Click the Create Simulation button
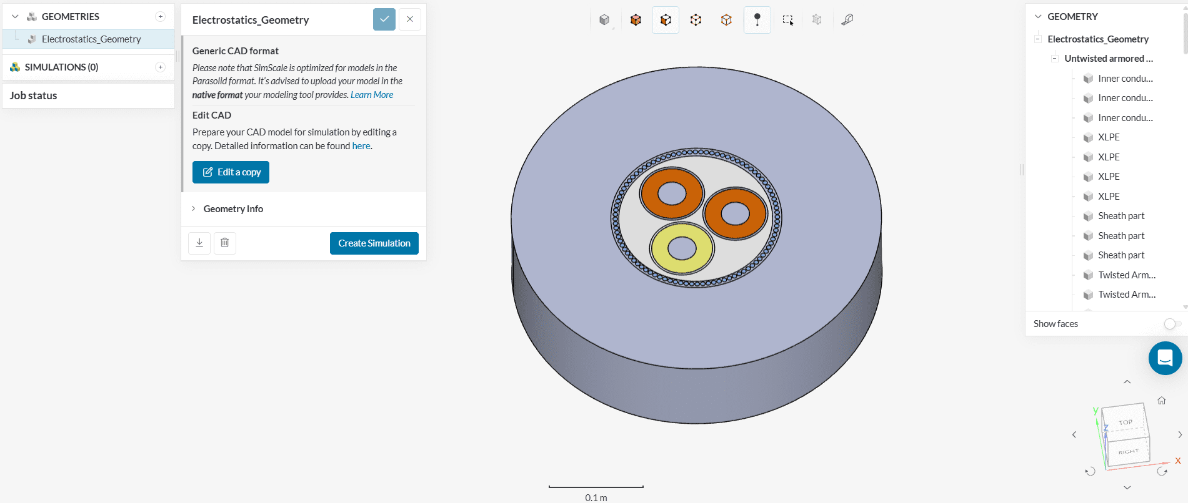Viewport: 1188px width, 503px height. (x=374, y=243)
